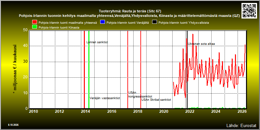Click the y-axis value 50
Screen dimensions: 260x130
tap(25, 30)
